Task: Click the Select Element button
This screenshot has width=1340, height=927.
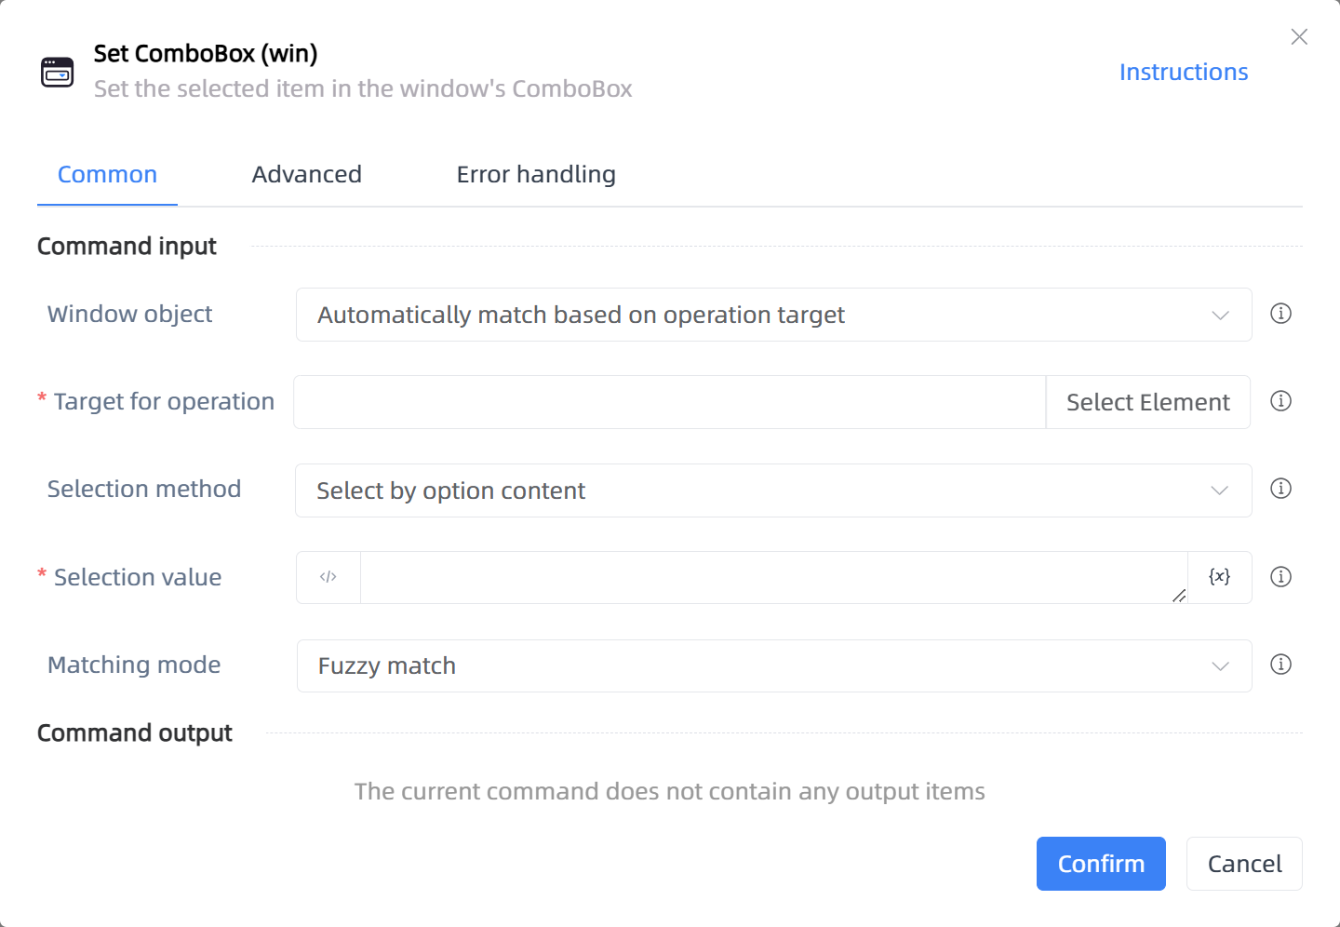Action: pyautogui.click(x=1147, y=402)
